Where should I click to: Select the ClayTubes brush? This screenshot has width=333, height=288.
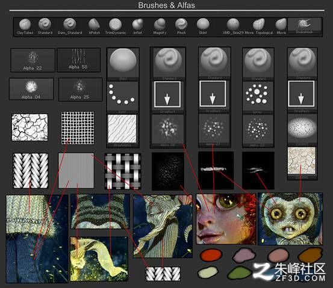coord(25,26)
